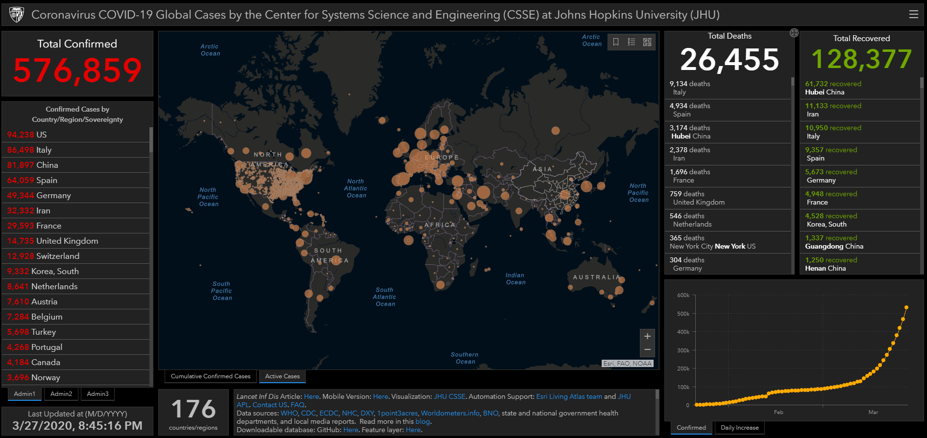Screen dimensions: 927x438
Task: Open the Esri Living Atlas team link
Action: [x=569, y=396]
